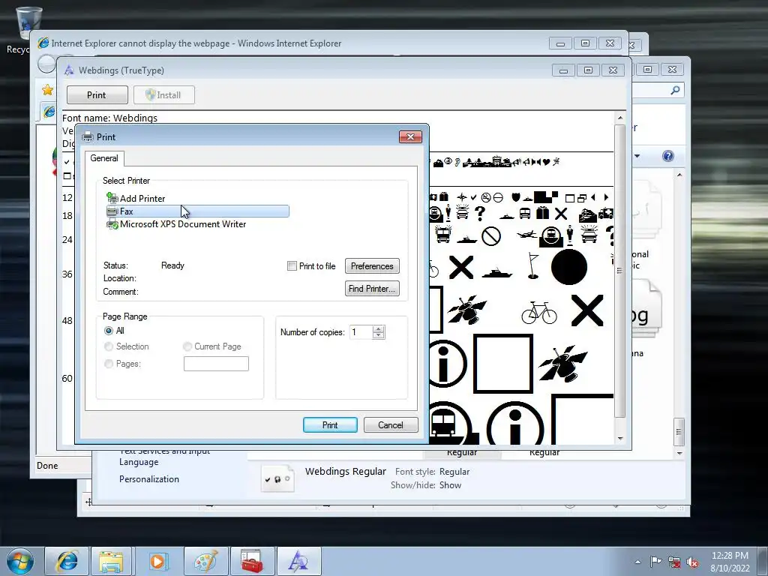Choose the Current Page radio button
The width and height of the screenshot is (768, 576).
(x=187, y=346)
